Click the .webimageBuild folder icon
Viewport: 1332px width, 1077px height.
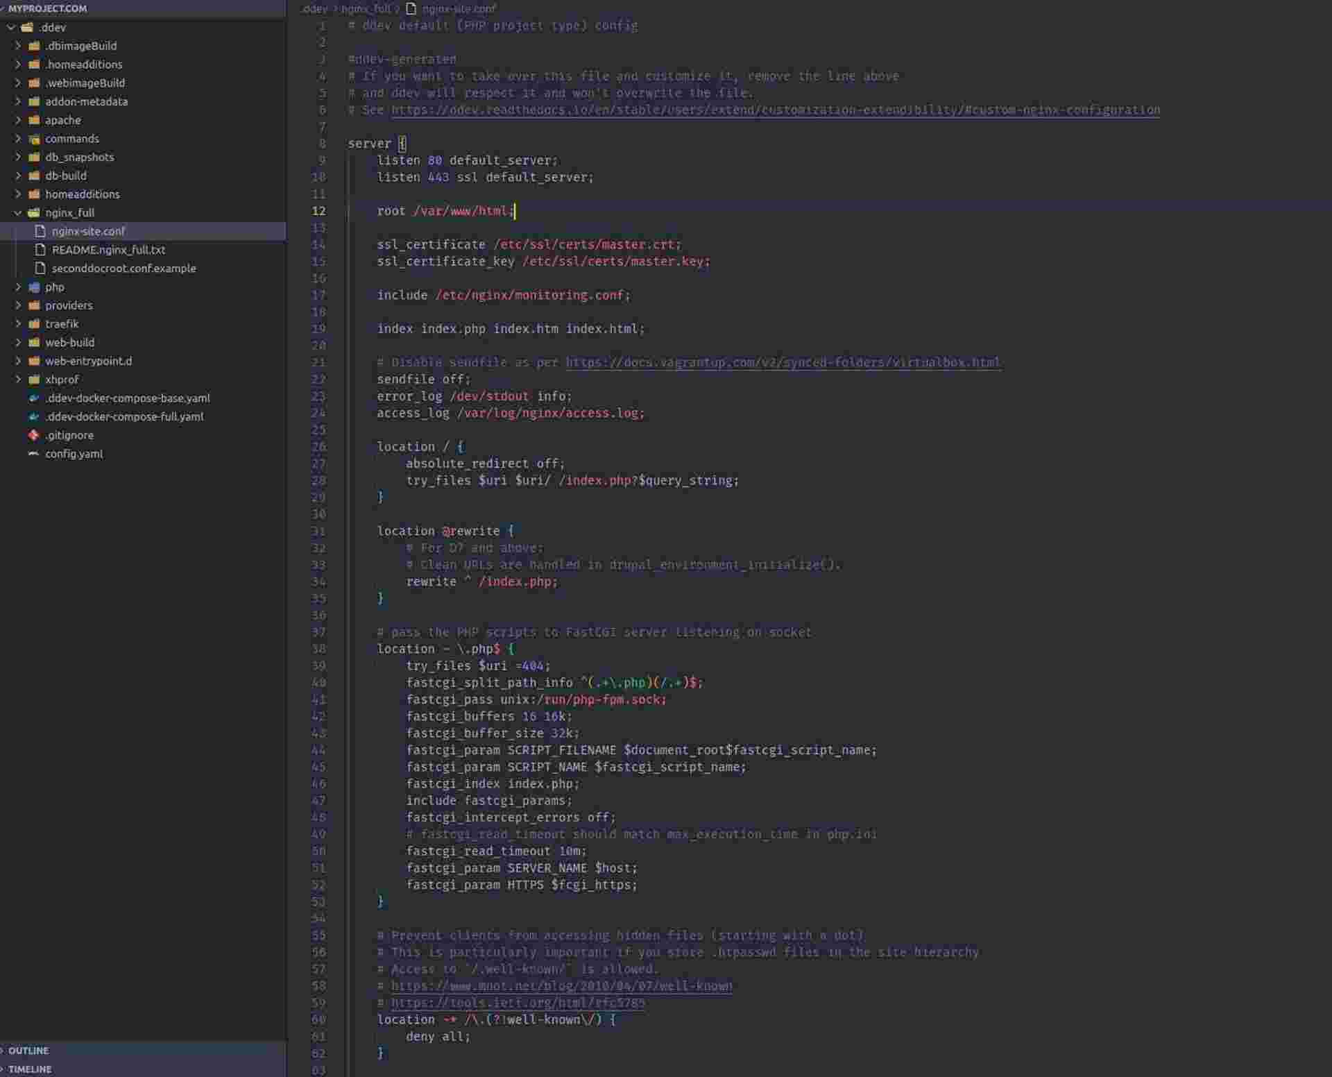click(x=34, y=83)
